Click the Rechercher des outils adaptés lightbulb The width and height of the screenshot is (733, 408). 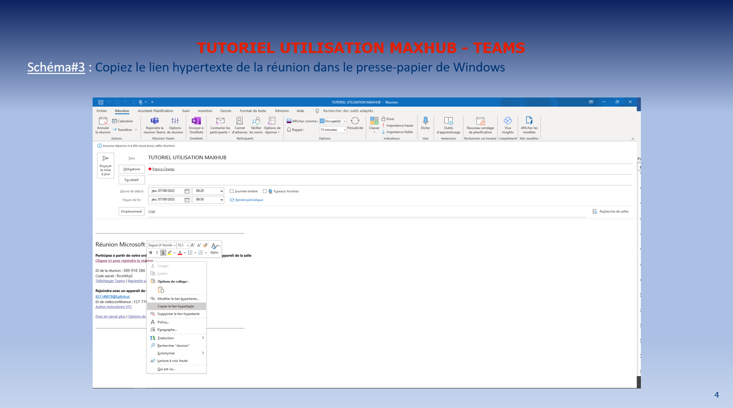(317, 111)
